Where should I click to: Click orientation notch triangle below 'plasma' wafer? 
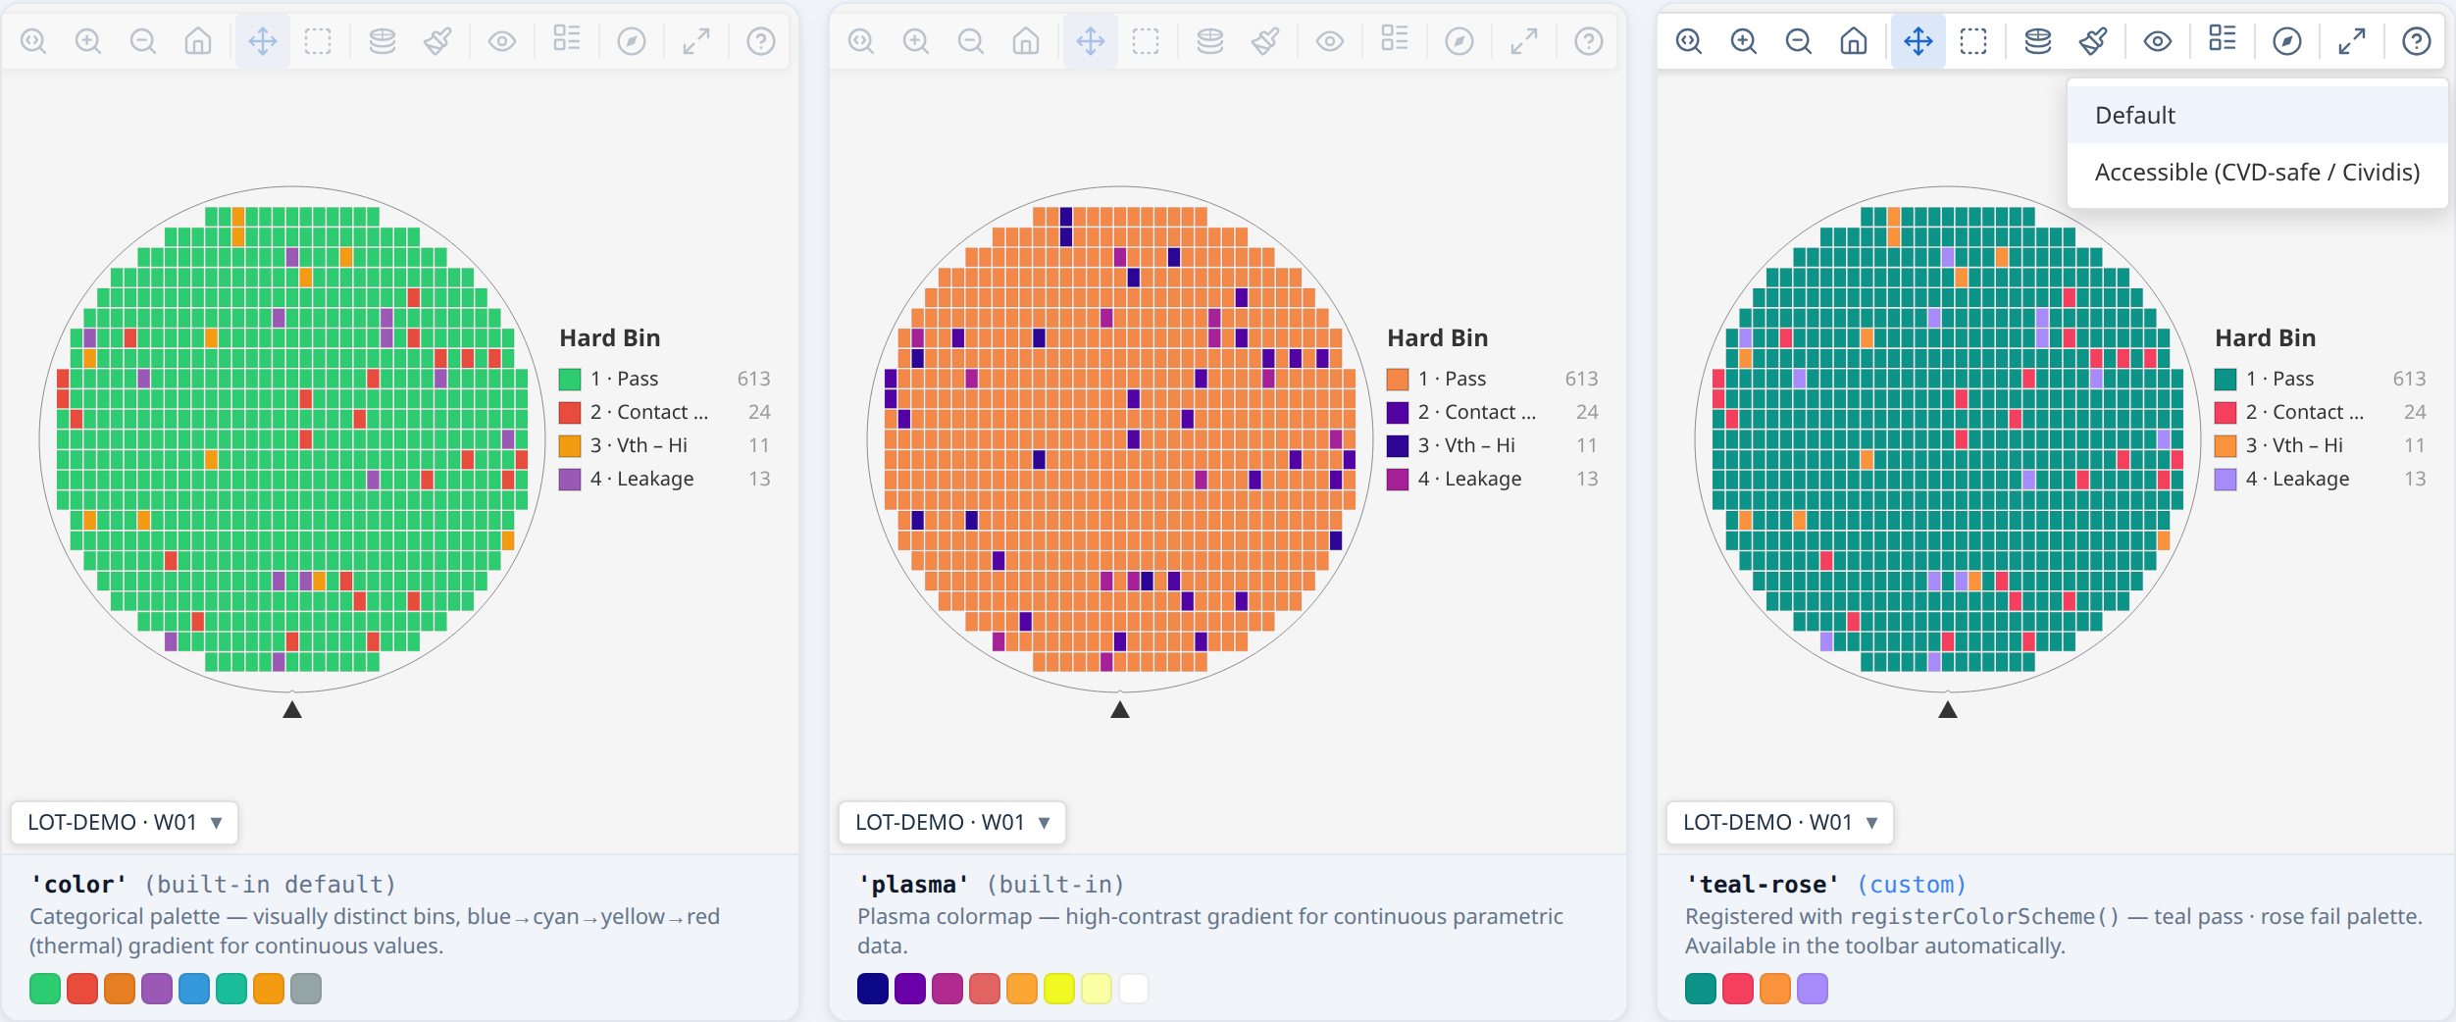pyautogui.click(x=1120, y=709)
